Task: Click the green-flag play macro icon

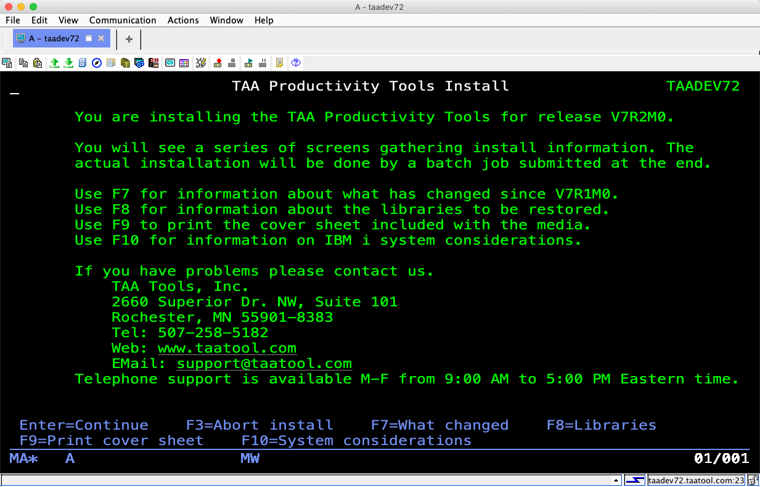Action: (249, 63)
